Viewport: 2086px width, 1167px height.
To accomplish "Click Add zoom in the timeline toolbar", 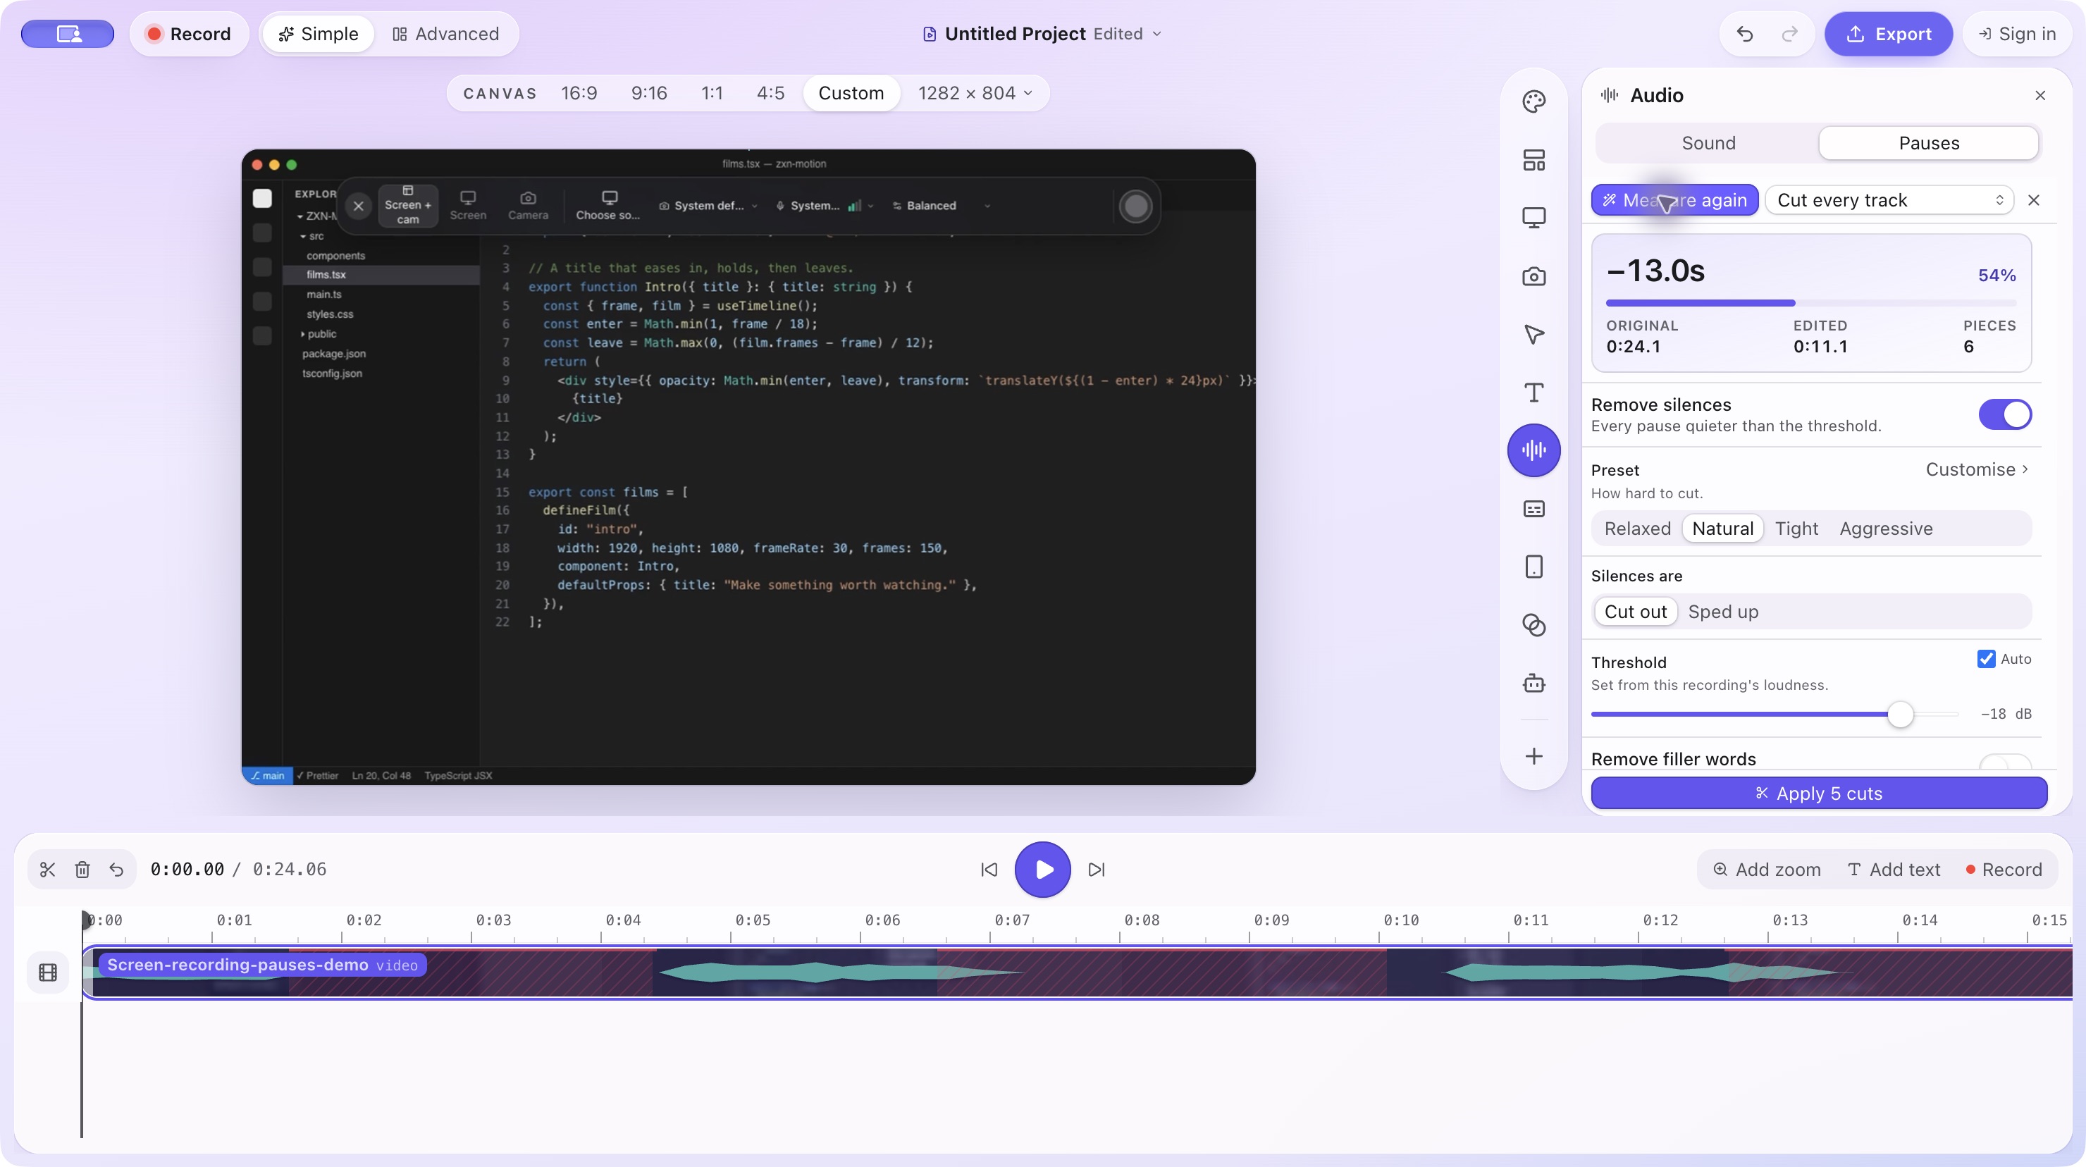I will click(1767, 870).
